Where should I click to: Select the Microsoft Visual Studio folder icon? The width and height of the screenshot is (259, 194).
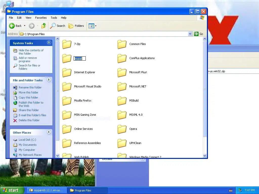point(67,87)
